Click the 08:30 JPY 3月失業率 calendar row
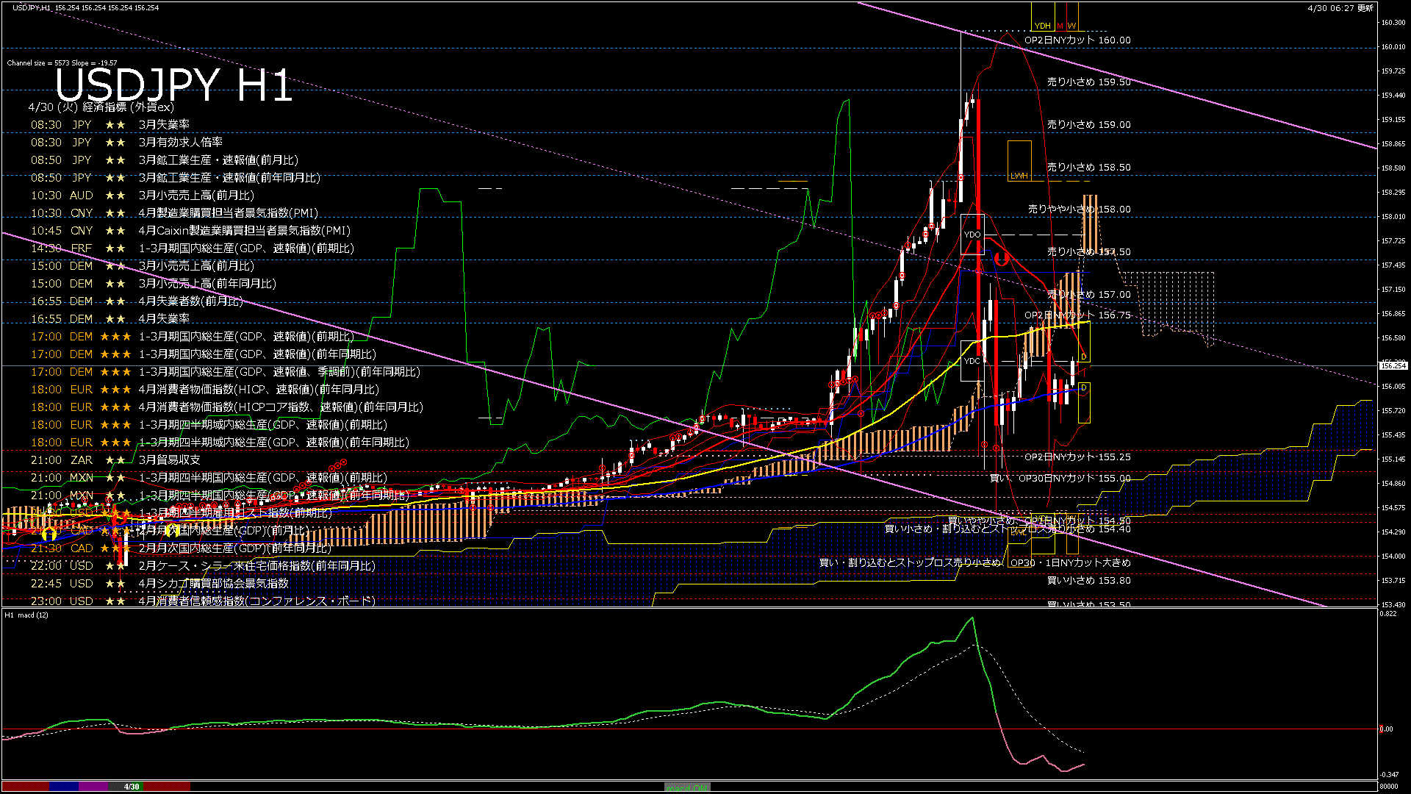The width and height of the screenshot is (1411, 794). [x=110, y=125]
